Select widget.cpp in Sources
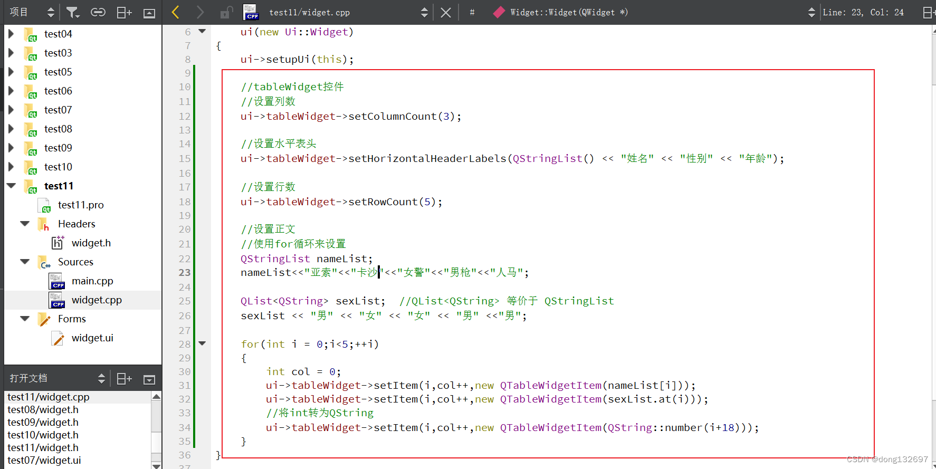Screen dimensions: 936x469 click(x=97, y=300)
